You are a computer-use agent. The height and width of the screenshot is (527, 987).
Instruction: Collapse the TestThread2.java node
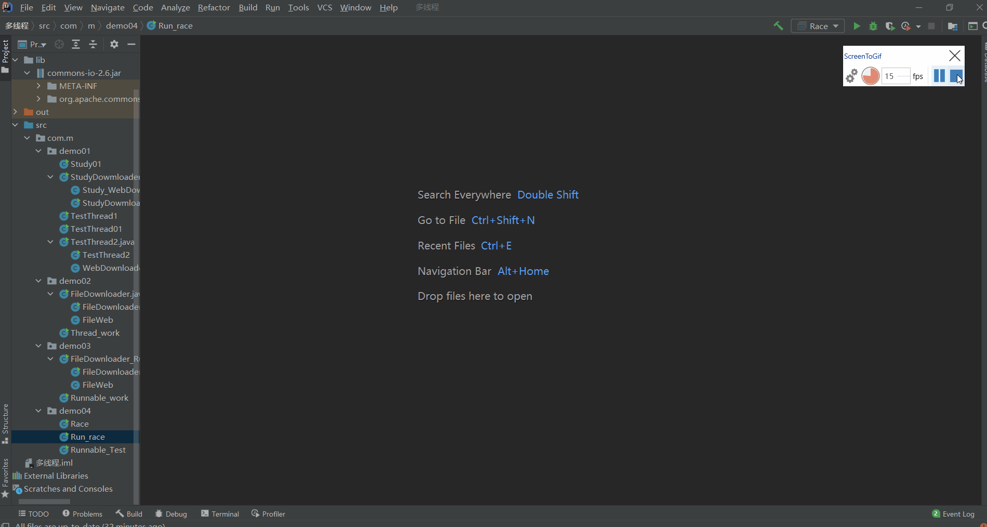point(50,242)
